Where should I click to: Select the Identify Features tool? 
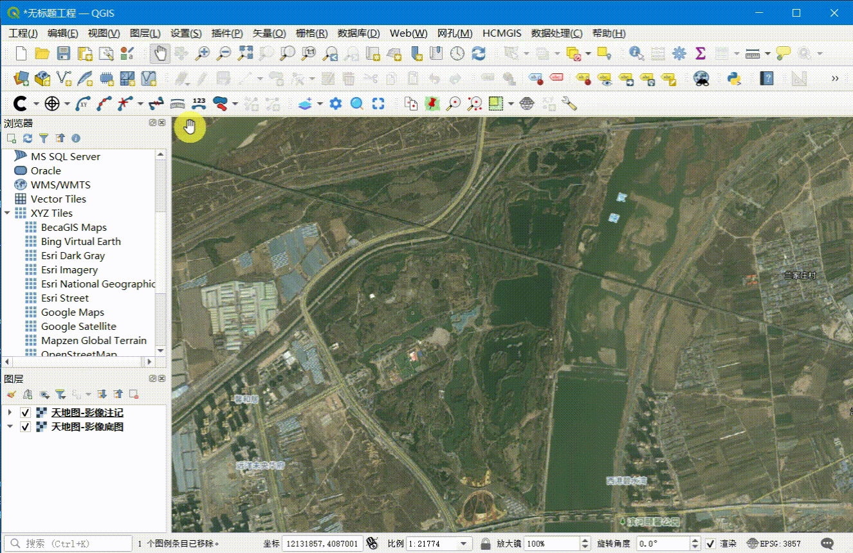tap(637, 53)
